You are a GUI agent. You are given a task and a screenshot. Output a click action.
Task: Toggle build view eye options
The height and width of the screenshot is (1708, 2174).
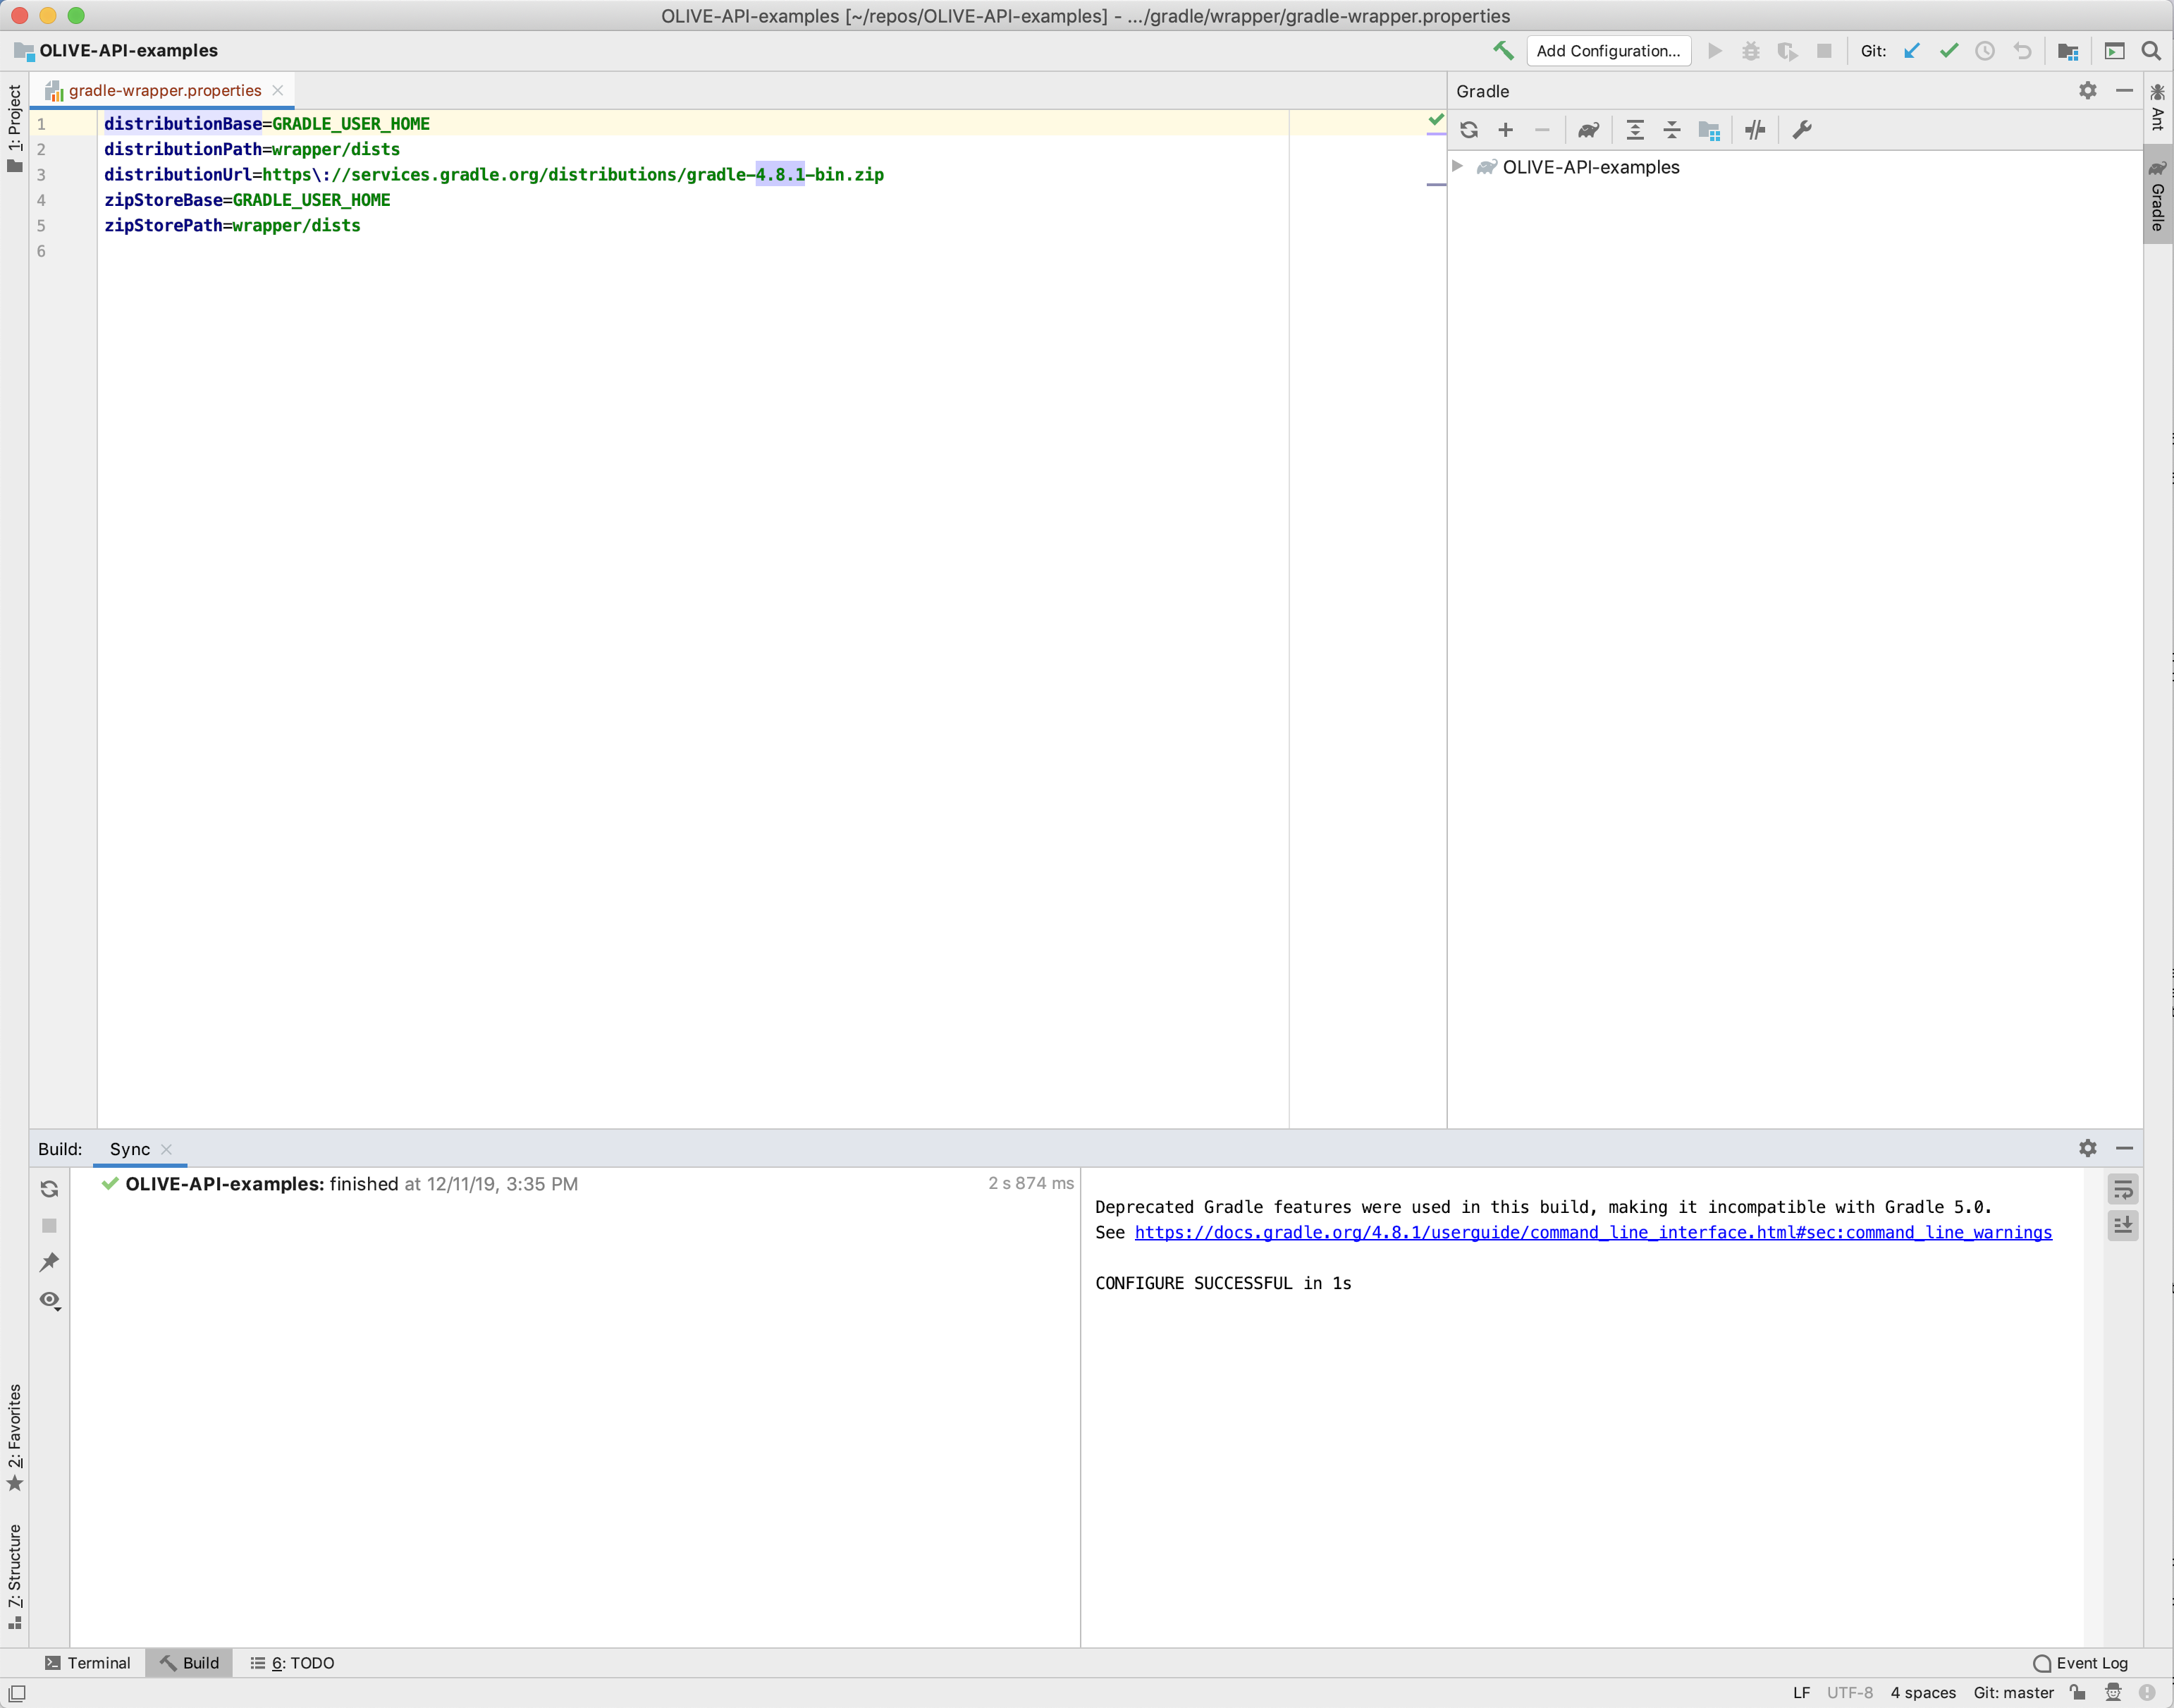49,1299
